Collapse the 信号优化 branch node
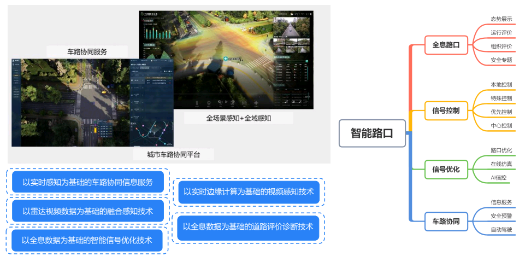This screenshot has height=262, width=531. pos(446,169)
